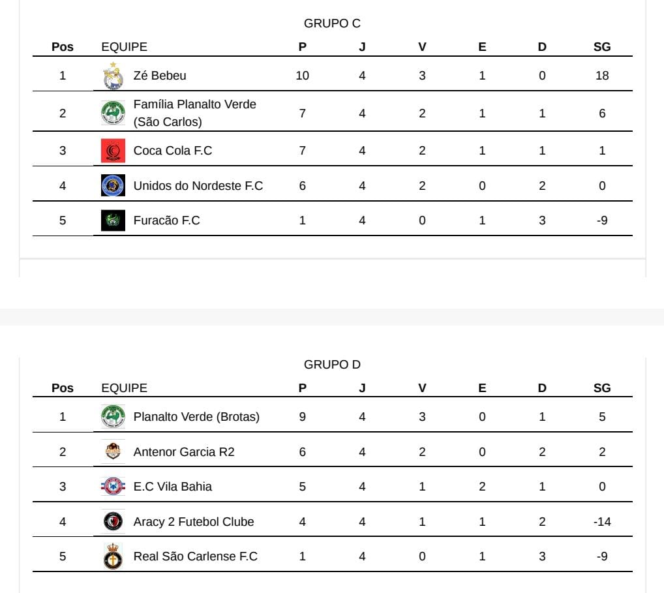Image resolution: width=664 pixels, height=593 pixels.
Task: Select Família Planalto Verde (São Carlos) name
Action: click(x=195, y=113)
